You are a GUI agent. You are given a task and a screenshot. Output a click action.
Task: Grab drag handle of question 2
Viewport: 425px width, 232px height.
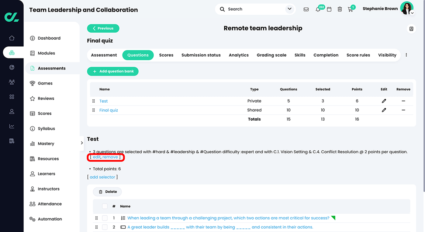click(97, 227)
